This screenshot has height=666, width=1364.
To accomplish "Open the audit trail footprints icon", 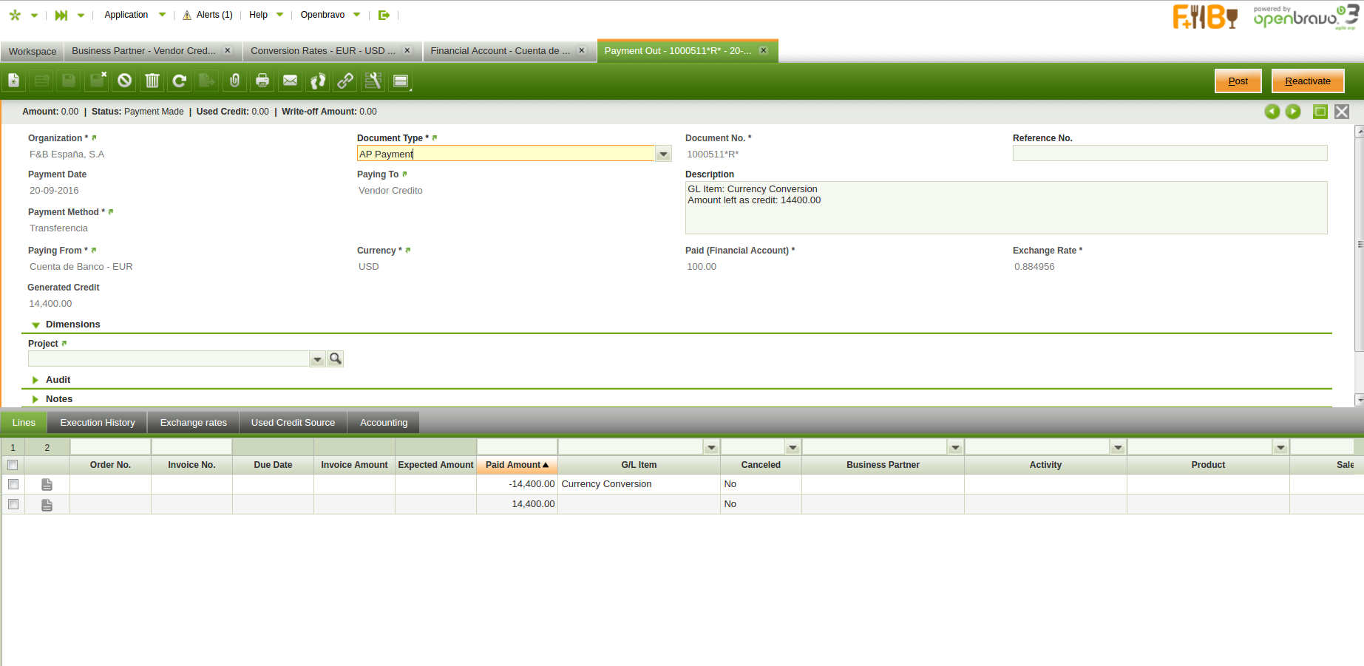I will click(318, 81).
